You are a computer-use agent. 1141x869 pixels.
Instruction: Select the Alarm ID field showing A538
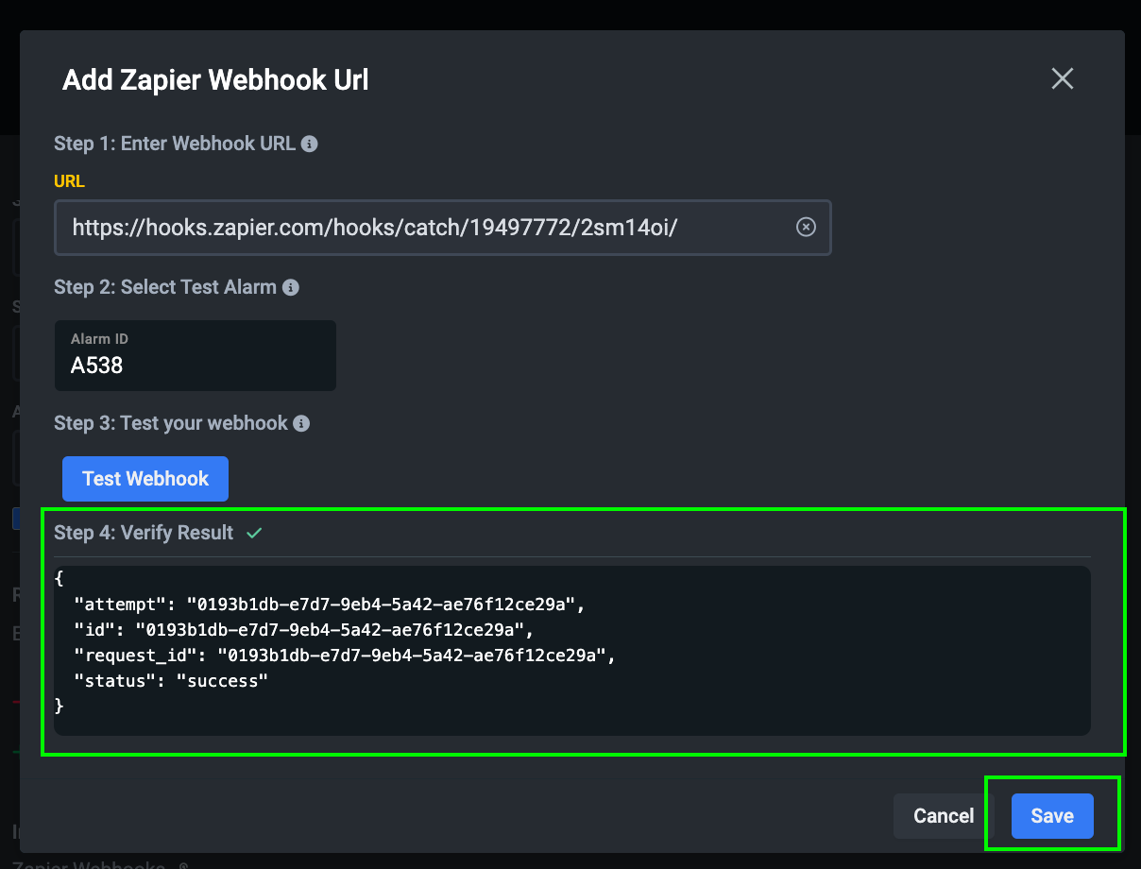pyautogui.click(x=195, y=355)
